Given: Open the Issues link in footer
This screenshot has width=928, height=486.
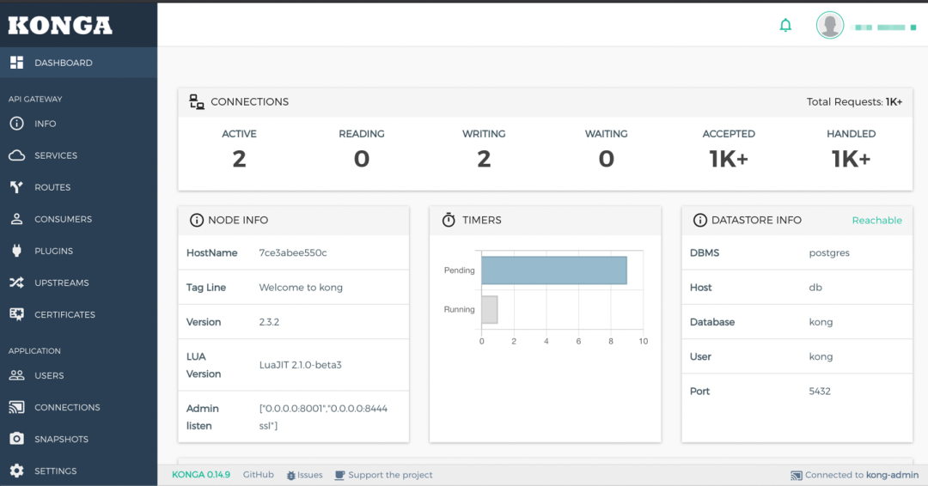Looking at the screenshot, I should pyautogui.click(x=305, y=475).
